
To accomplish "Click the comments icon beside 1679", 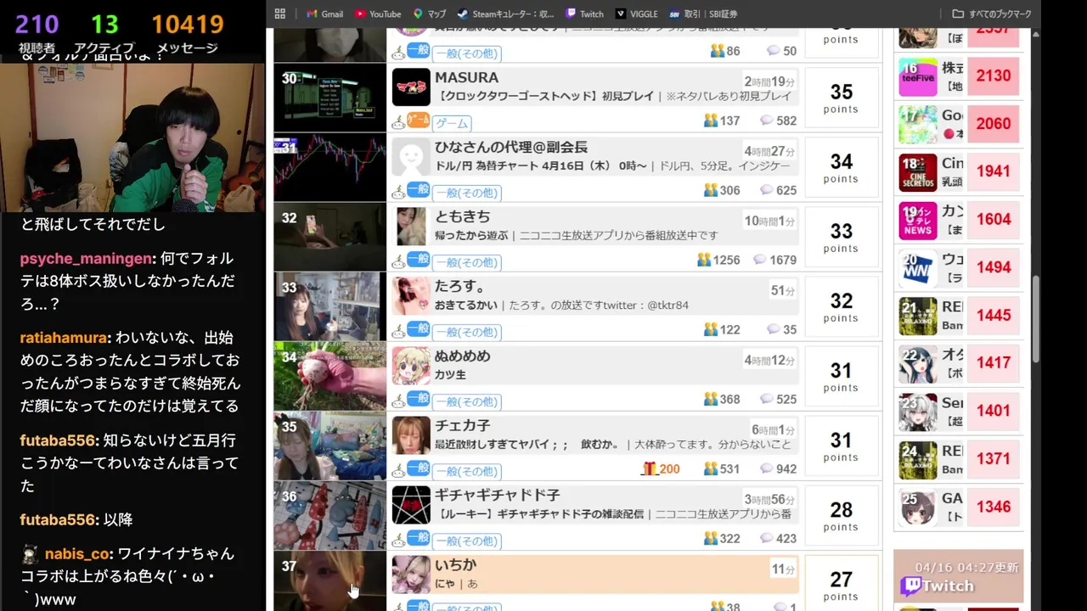I will 760,260.
